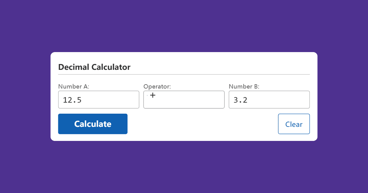The image size is (368, 193).
Task: Click the Calculate button
Action: tap(93, 124)
